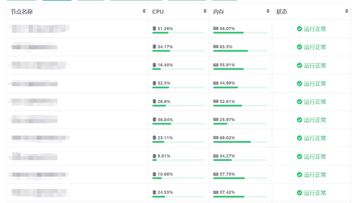The width and height of the screenshot is (355, 203).
Task: Click the CPU chip icon beside 9.01%
Action: [x=154, y=156]
